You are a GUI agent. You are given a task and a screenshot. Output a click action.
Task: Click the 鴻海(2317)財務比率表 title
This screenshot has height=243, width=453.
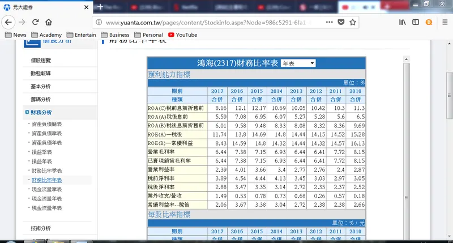(x=237, y=63)
